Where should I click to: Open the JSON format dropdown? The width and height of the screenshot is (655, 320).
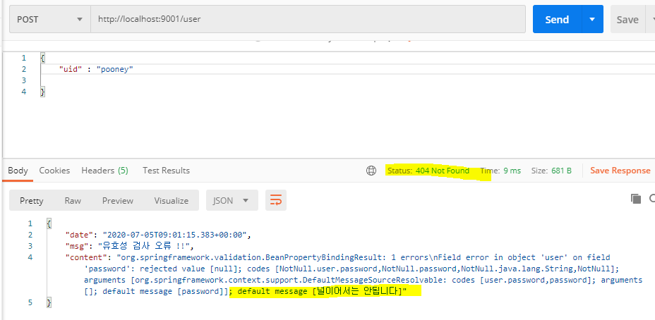(232, 201)
